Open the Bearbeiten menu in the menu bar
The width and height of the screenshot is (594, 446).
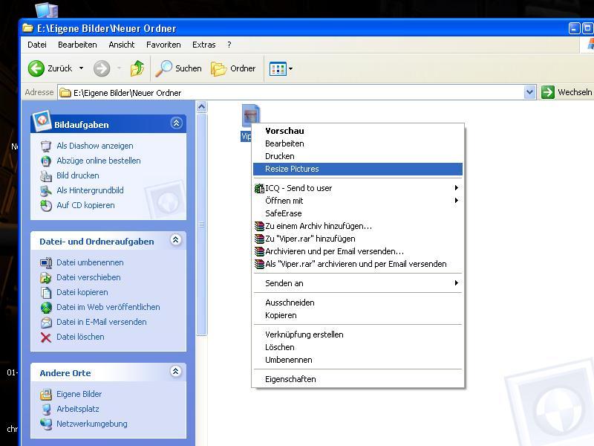coord(77,45)
